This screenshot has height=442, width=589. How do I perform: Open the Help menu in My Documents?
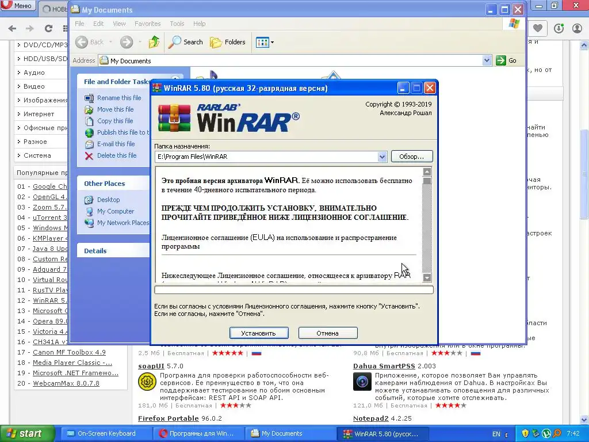200,24
